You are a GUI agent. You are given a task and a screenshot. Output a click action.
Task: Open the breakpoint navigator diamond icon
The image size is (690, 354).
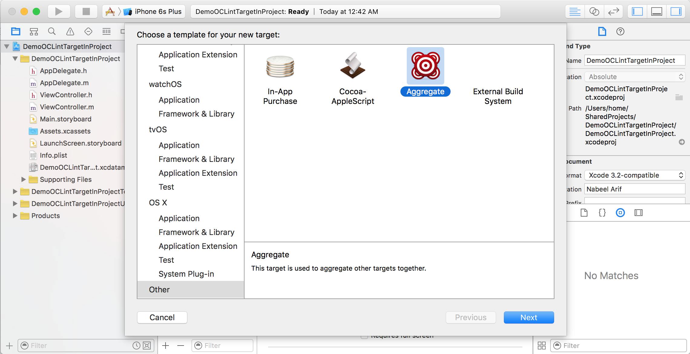pos(88,31)
